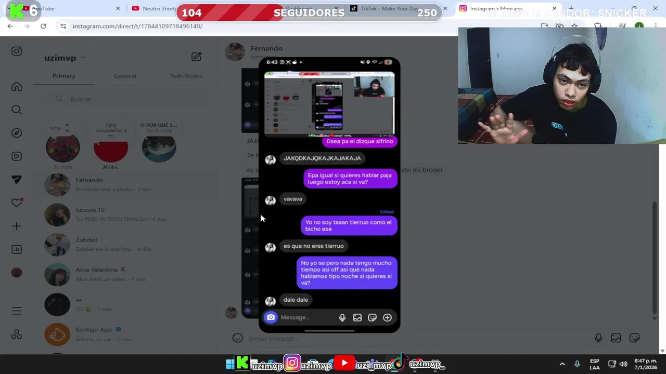Switch to the General inbox tab
The height and width of the screenshot is (374, 666).
coord(125,76)
